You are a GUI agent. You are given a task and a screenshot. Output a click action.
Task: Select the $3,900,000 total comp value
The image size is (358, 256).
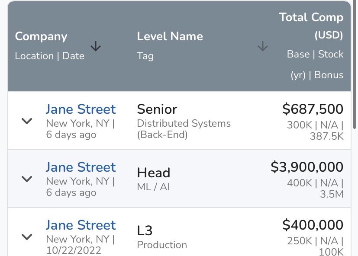[x=307, y=167]
